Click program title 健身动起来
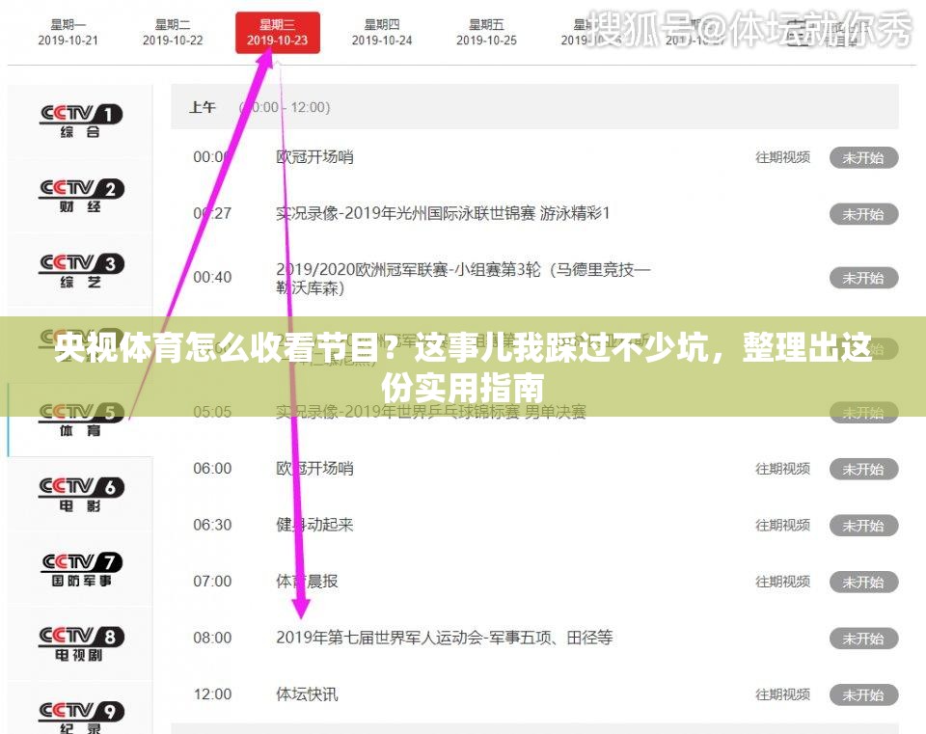Image resolution: width=926 pixels, height=734 pixels. pos(314,525)
